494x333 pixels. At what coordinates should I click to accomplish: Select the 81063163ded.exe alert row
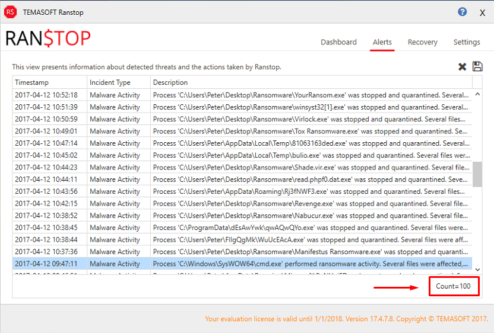[x=242, y=143]
